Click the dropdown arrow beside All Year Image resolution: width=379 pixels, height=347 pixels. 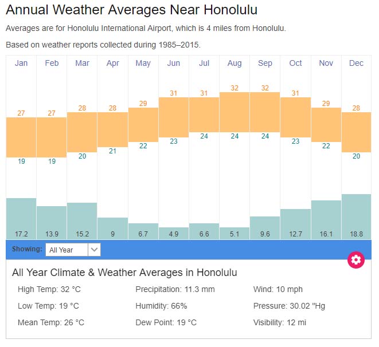click(x=95, y=250)
